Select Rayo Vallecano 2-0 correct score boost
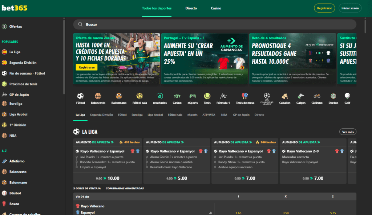This screenshot has height=215, width=372. coord(313,161)
